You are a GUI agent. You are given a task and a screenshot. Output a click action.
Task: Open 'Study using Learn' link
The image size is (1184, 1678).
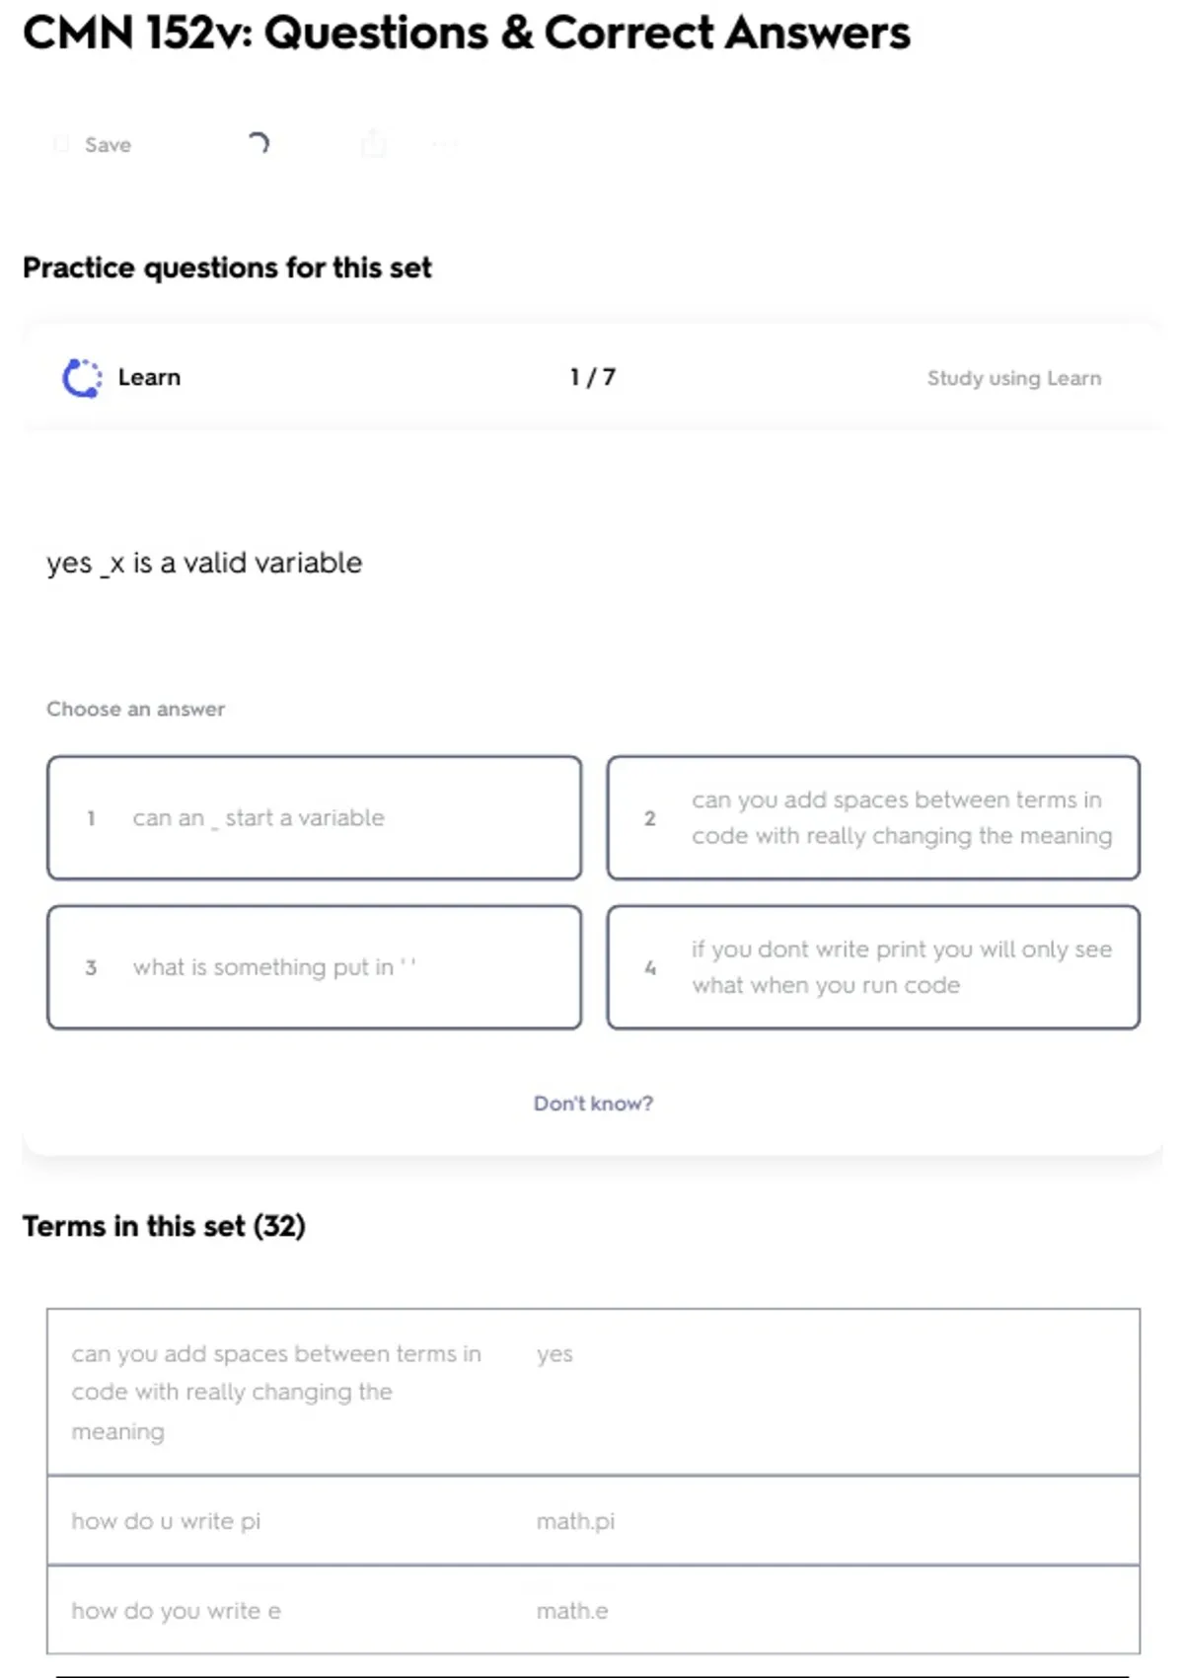pos(1014,378)
